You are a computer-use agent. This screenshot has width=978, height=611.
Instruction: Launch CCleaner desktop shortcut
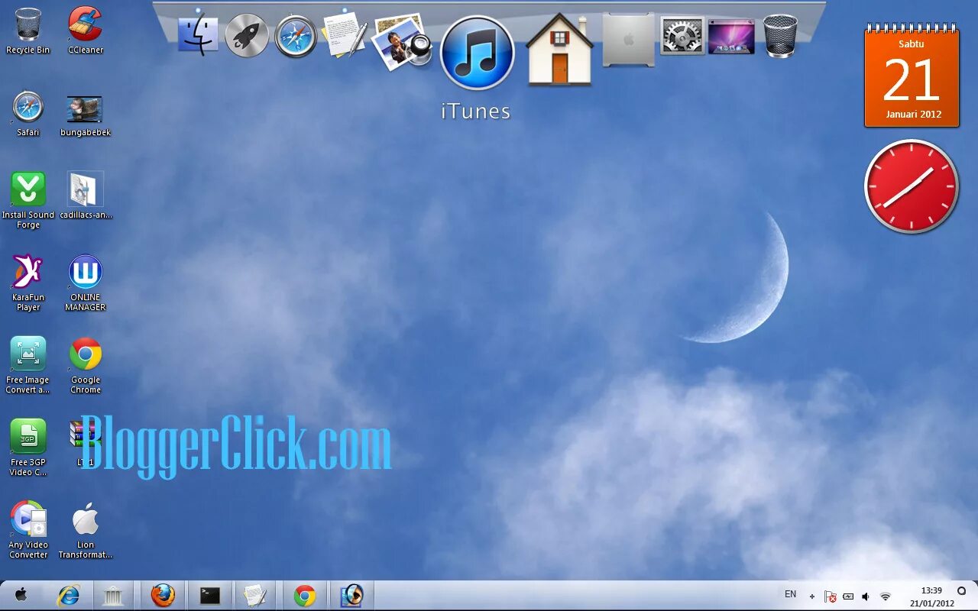(x=86, y=31)
